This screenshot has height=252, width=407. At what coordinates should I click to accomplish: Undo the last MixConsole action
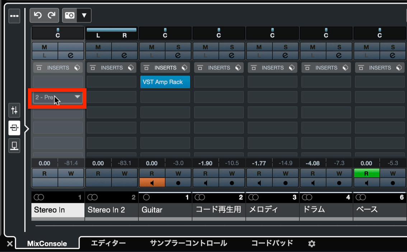(x=38, y=15)
